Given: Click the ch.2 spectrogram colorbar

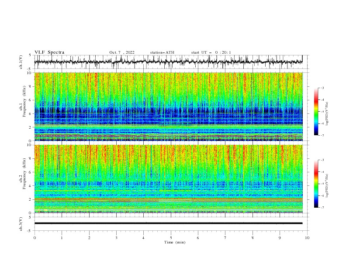Looking at the screenshot, I should point(316,184).
